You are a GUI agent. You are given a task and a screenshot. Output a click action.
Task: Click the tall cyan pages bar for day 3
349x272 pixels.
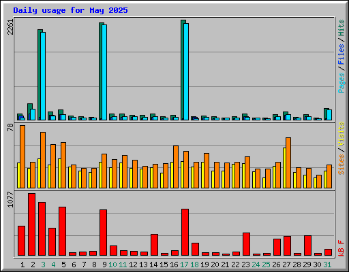click(43, 76)
